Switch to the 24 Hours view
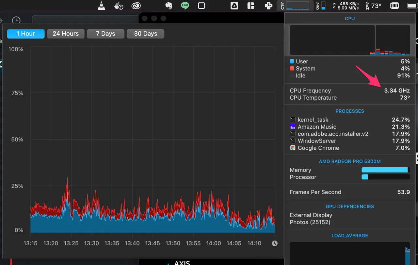The height and width of the screenshot is (265, 418). pyautogui.click(x=66, y=34)
